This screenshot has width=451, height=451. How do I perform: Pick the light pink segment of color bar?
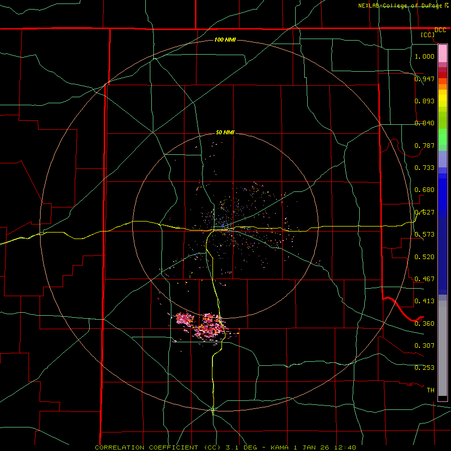[x=442, y=54]
